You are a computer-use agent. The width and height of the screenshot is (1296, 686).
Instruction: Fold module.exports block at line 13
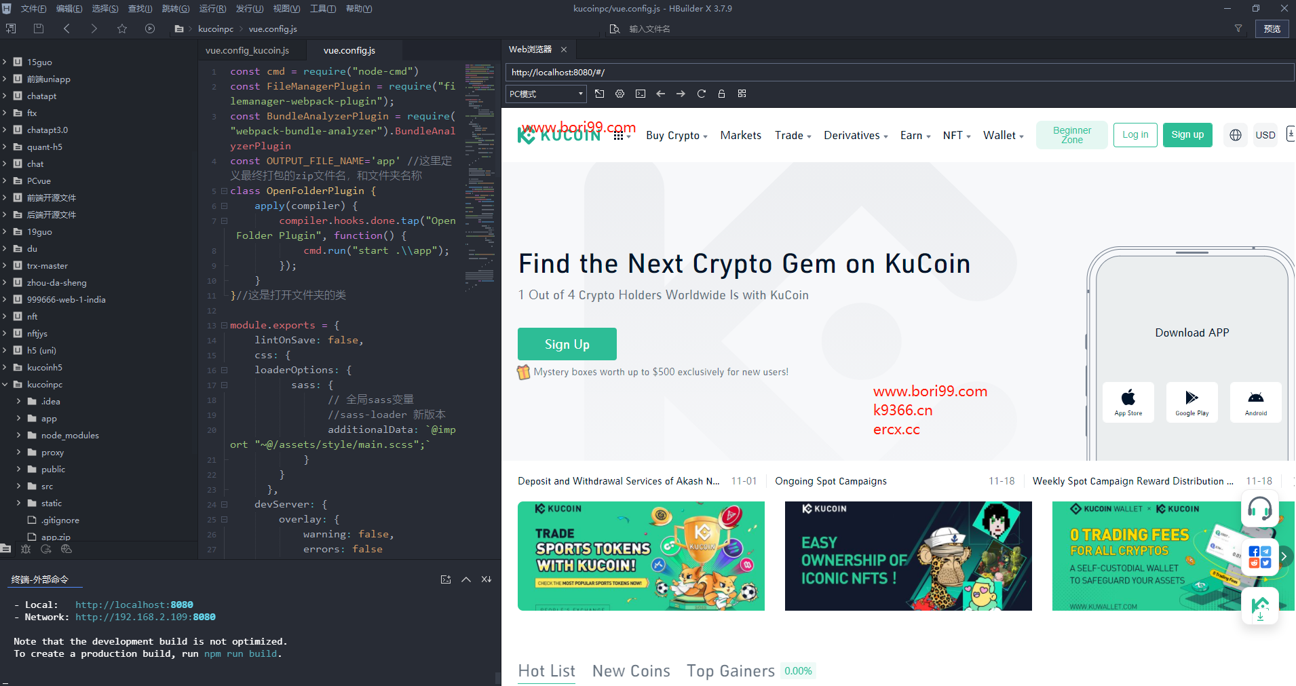point(224,325)
